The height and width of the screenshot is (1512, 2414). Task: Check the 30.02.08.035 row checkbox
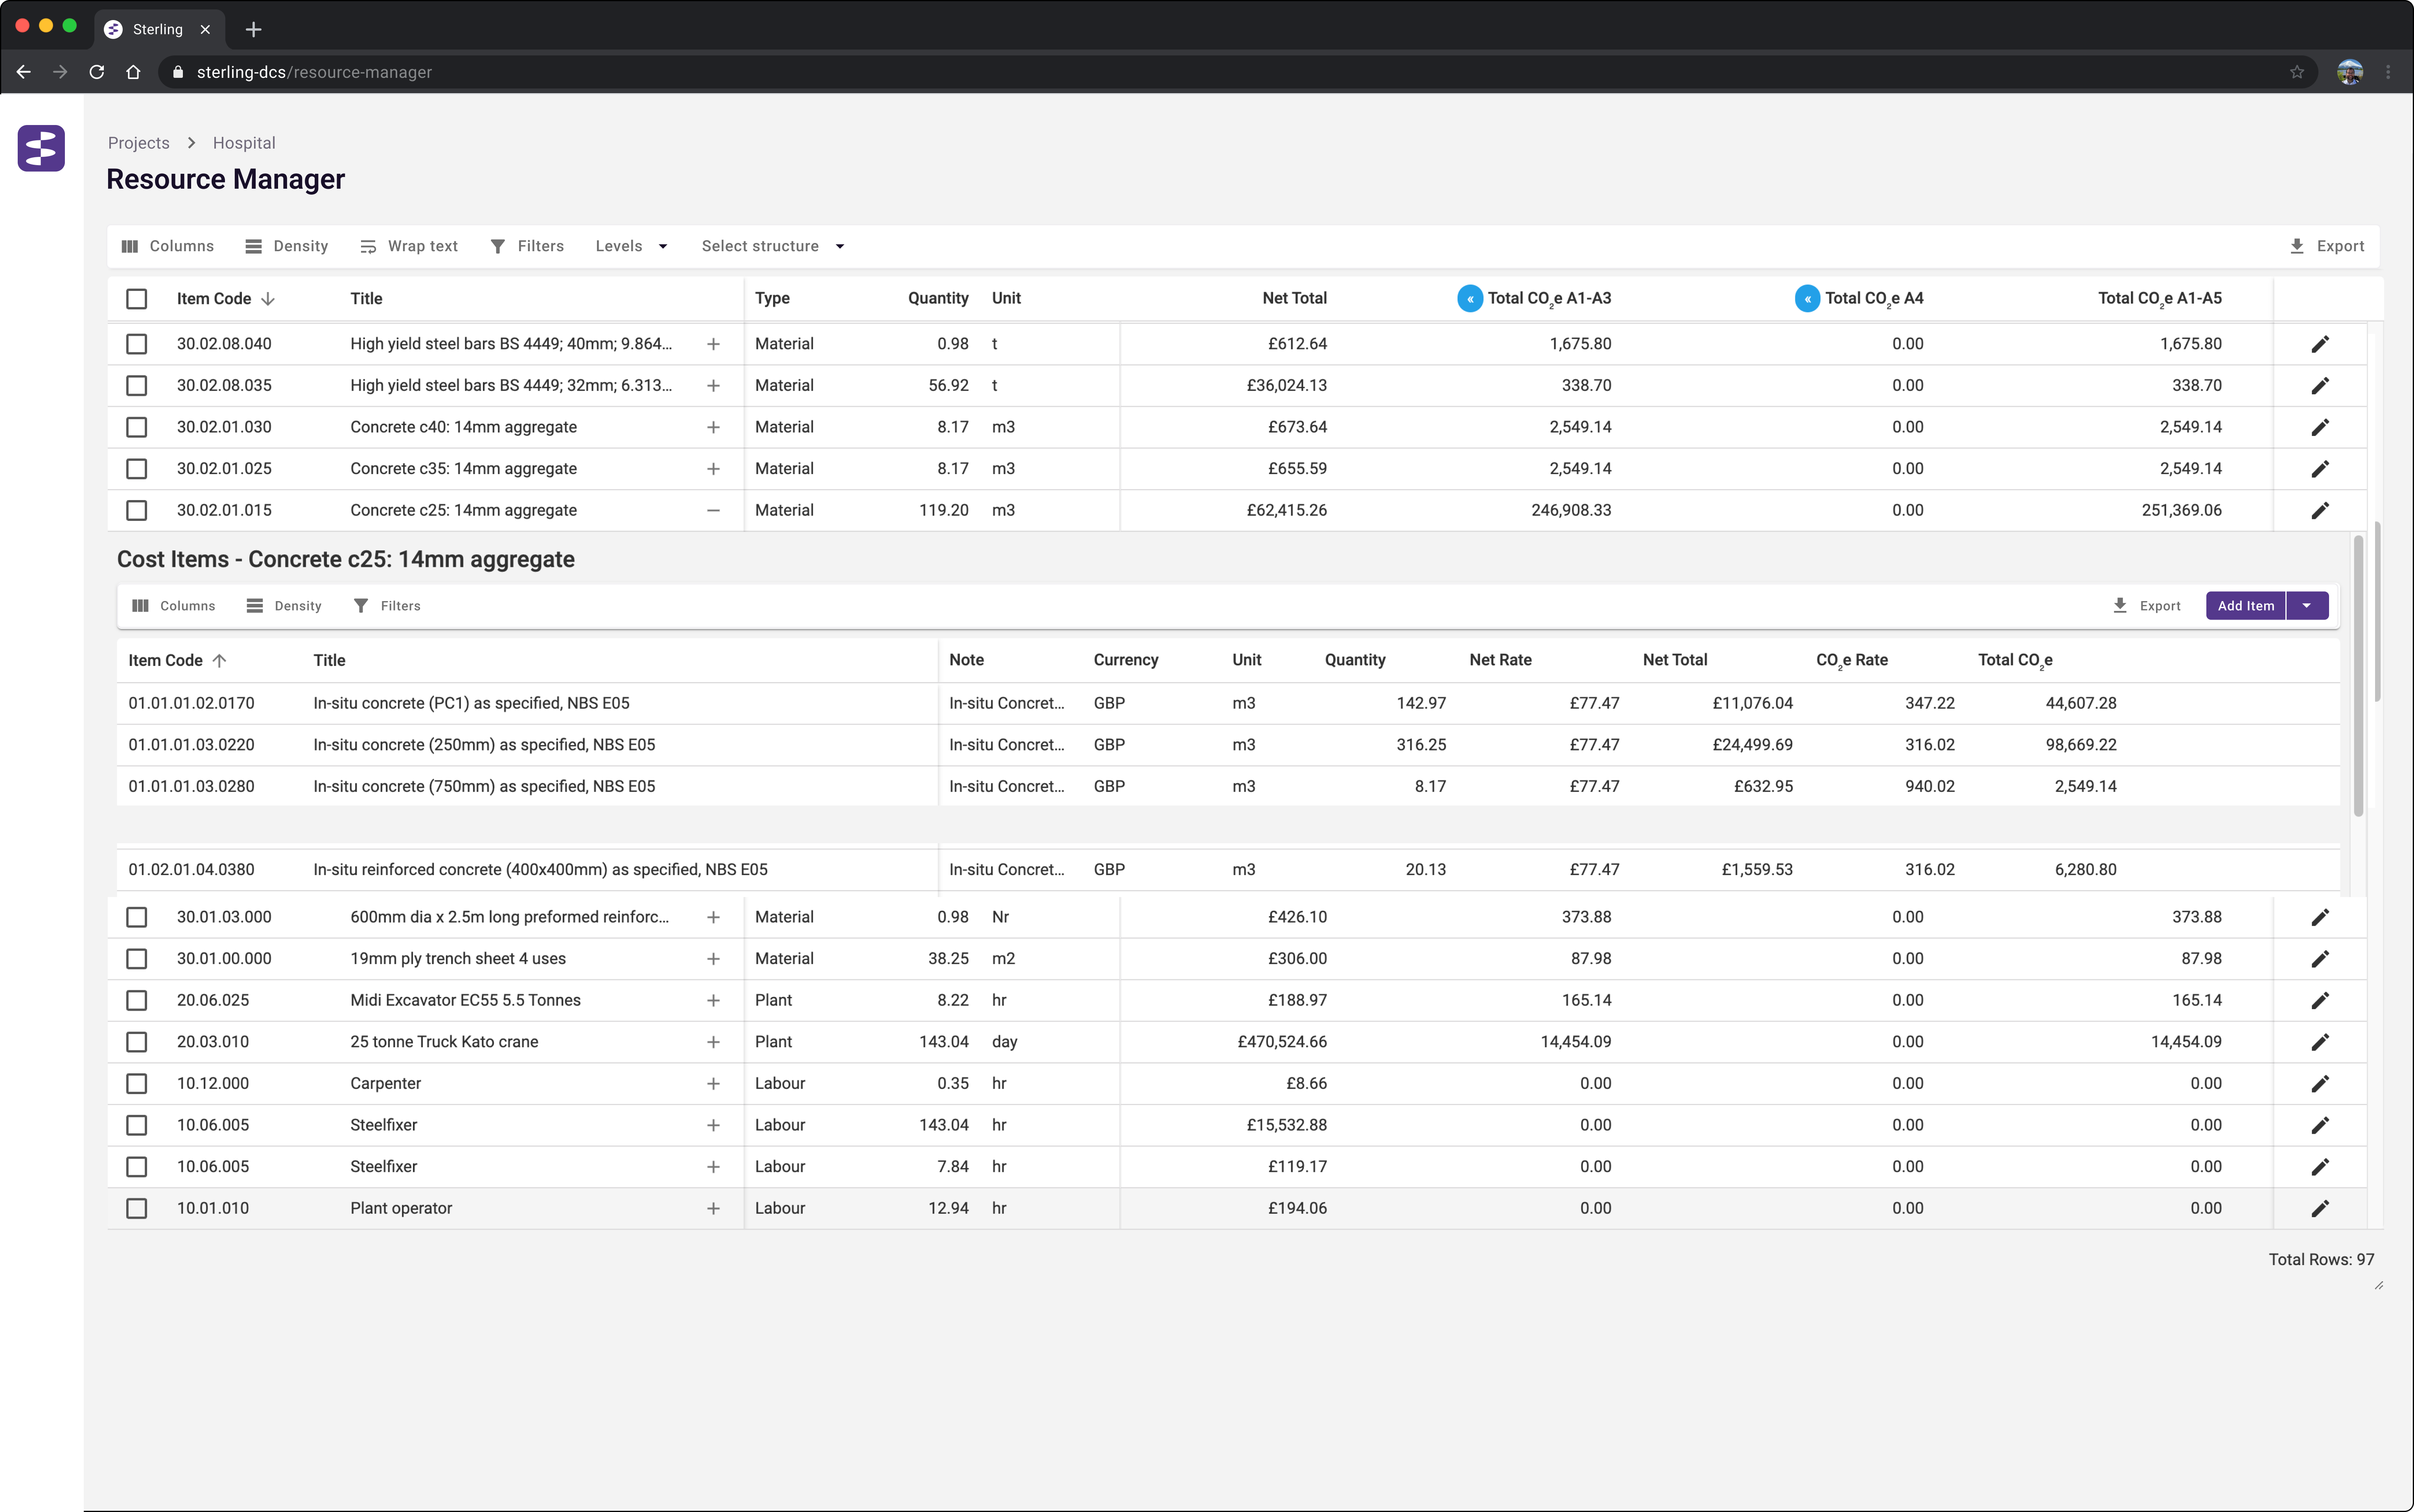137,386
